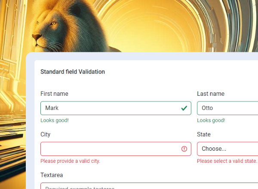Click the "First name" label
The image size is (258, 189).
click(x=54, y=94)
